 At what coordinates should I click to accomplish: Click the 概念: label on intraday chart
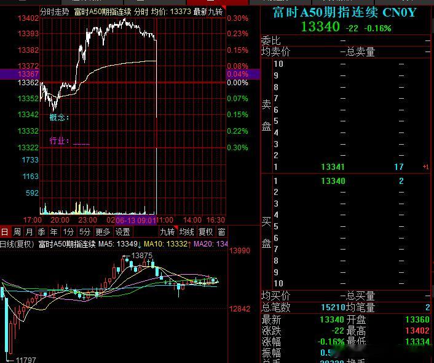(x=59, y=118)
